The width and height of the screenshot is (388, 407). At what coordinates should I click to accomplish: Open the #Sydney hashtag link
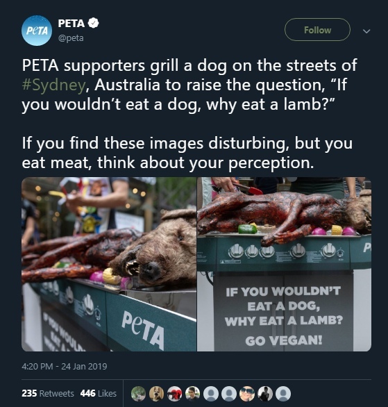coord(53,85)
